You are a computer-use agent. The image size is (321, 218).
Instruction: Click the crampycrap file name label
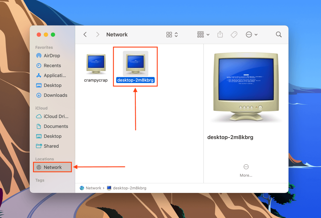(x=96, y=80)
